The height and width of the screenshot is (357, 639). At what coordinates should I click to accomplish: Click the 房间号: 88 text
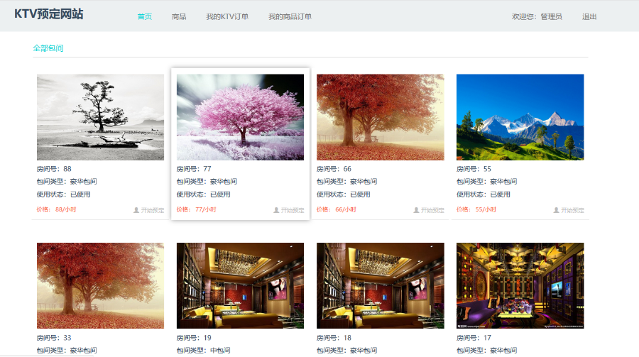pyautogui.click(x=54, y=169)
